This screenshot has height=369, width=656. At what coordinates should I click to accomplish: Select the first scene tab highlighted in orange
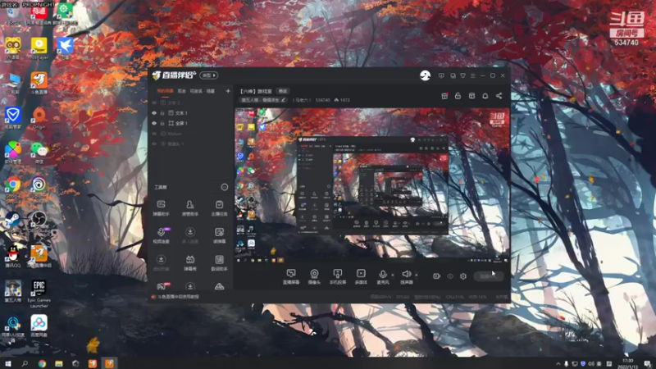166,91
